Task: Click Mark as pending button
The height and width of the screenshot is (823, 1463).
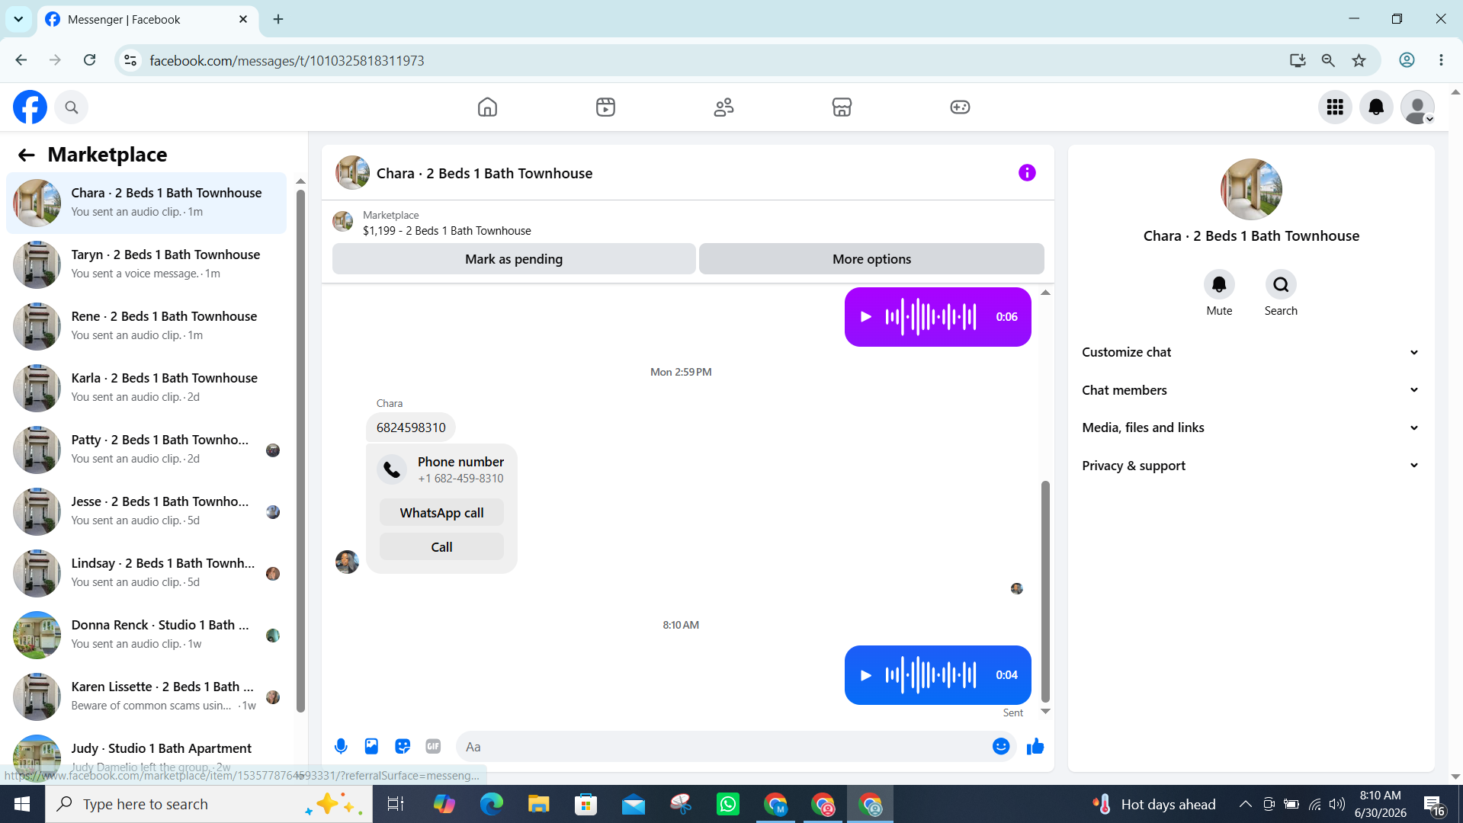Action: point(514,259)
